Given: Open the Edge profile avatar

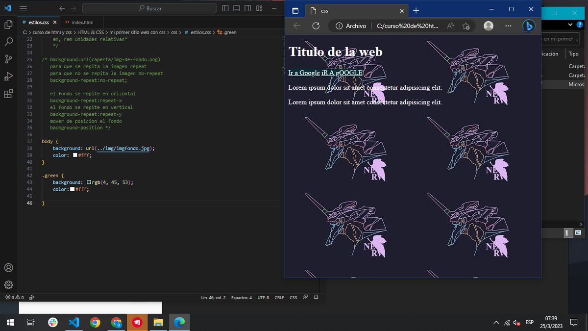Looking at the screenshot, I should pos(488,26).
